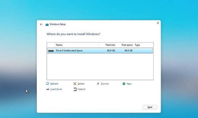Click the drive icon in Drive 0 row
198x118 pixels.
[x=51, y=51]
